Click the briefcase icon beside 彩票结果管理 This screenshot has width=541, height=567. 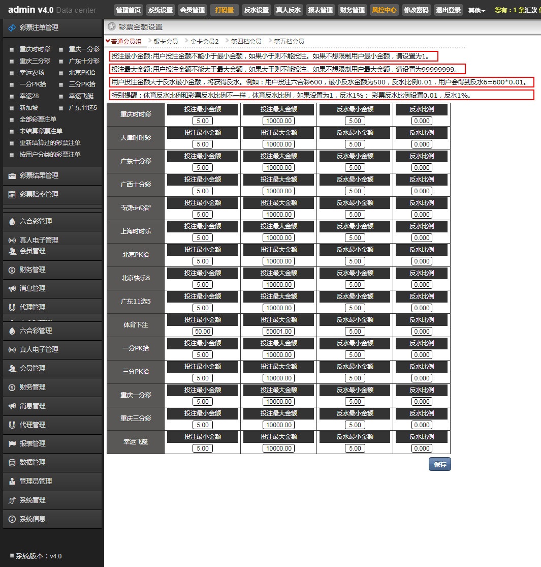pyautogui.click(x=12, y=176)
